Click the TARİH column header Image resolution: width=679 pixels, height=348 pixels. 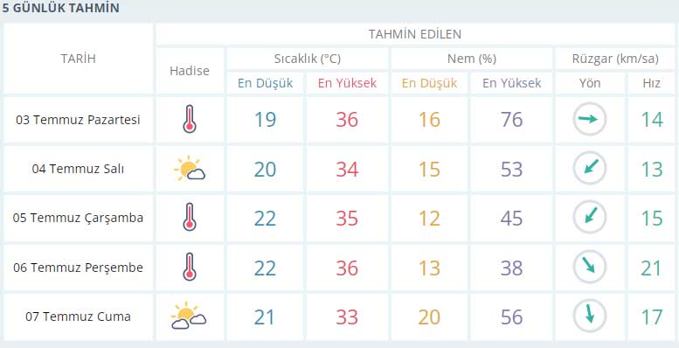(79, 59)
